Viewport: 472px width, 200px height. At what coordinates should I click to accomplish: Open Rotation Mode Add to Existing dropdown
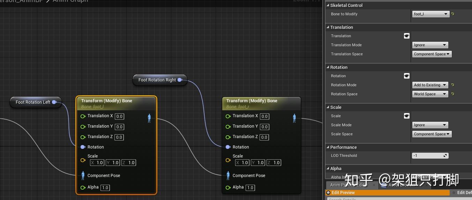click(430, 85)
